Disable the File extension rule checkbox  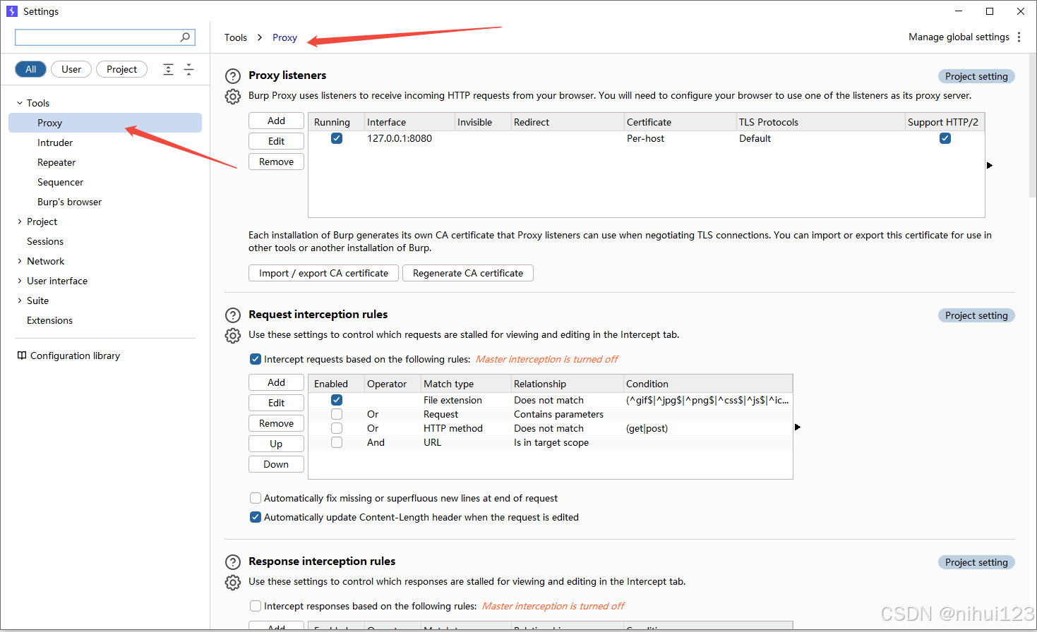pos(337,400)
